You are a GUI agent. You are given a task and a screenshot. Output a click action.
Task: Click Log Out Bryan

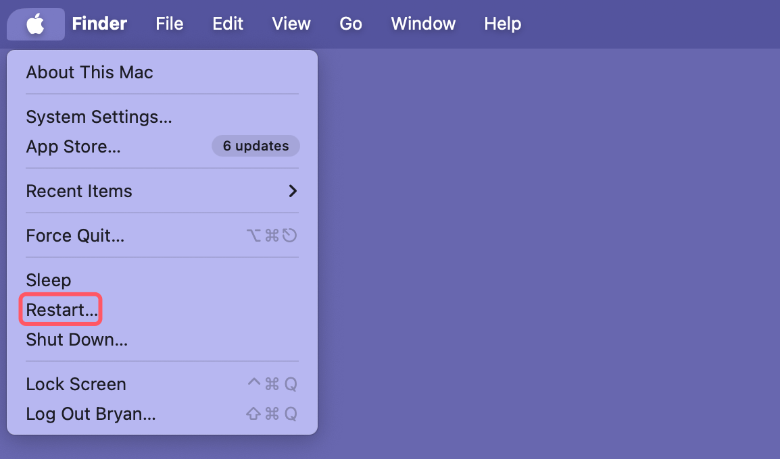[91, 414]
